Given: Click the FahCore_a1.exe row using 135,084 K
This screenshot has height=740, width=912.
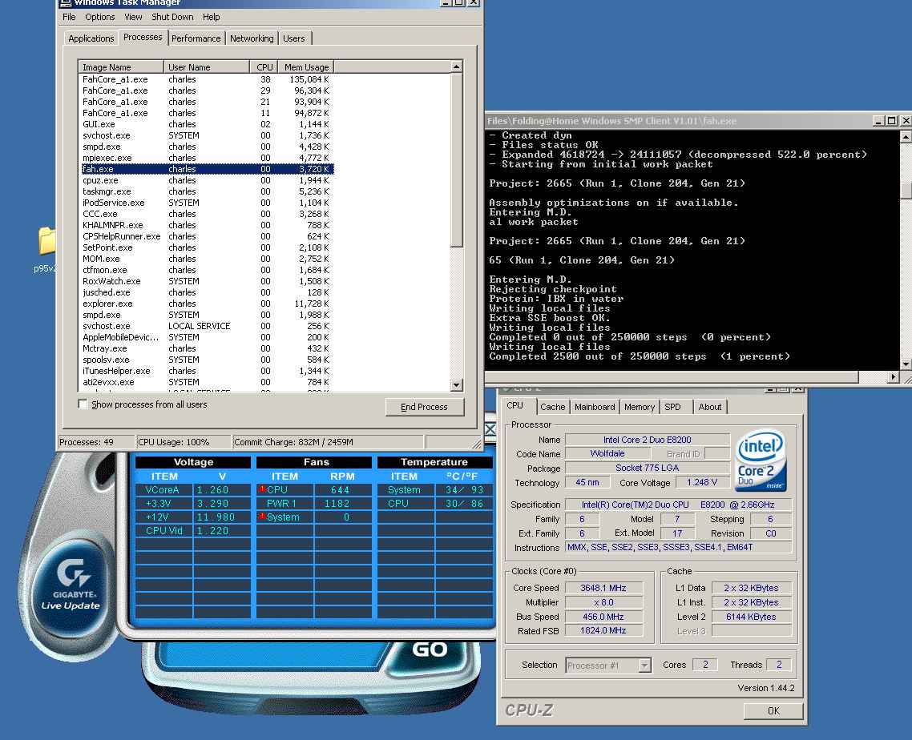Looking at the screenshot, I should [207, 79].
